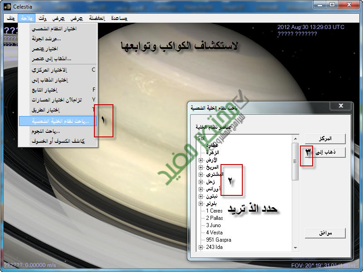Close the solar system browser dialog
The width and height of the screenshot is (363, 272).
pyautogui.click(x=341, y=106)
